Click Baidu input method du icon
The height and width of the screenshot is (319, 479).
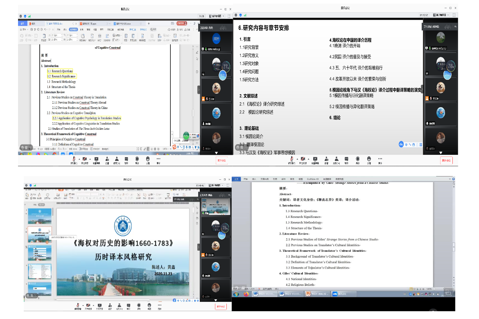pyautogui.click(x=401, y=144)
